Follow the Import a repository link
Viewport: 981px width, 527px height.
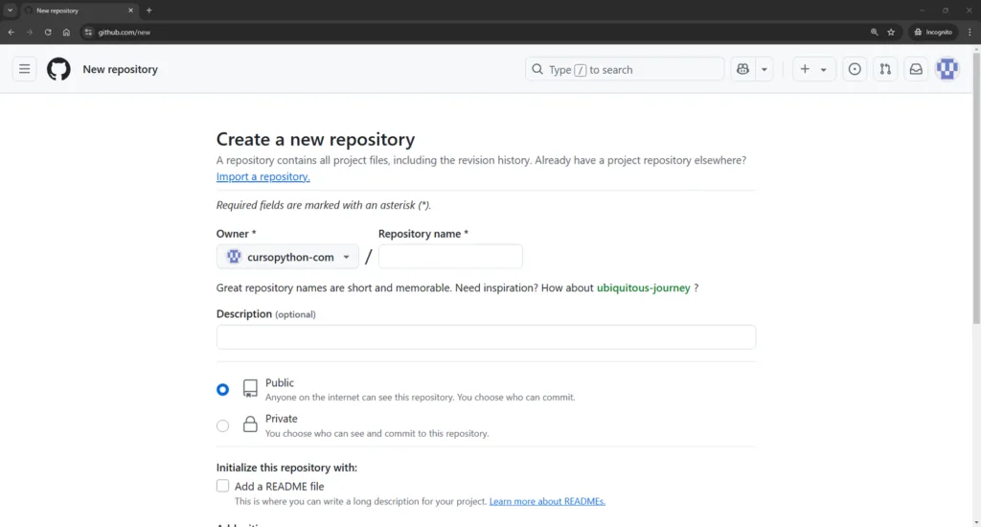pyautogui.click(x=262, y=176)
